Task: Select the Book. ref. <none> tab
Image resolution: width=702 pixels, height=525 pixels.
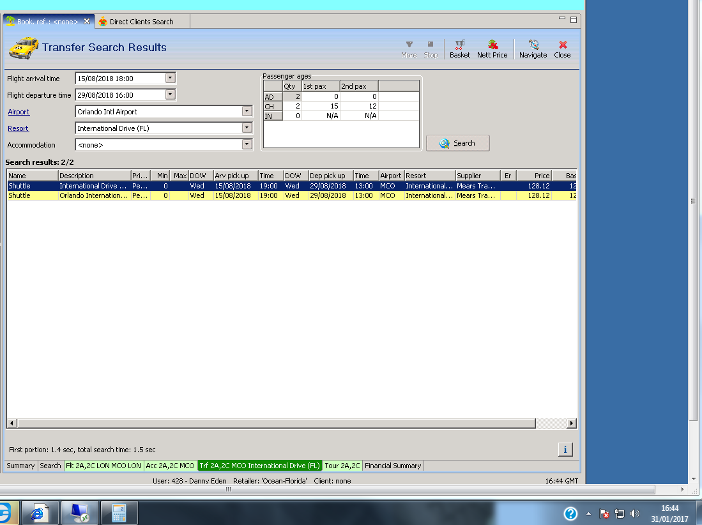Action: click(47, 22)
